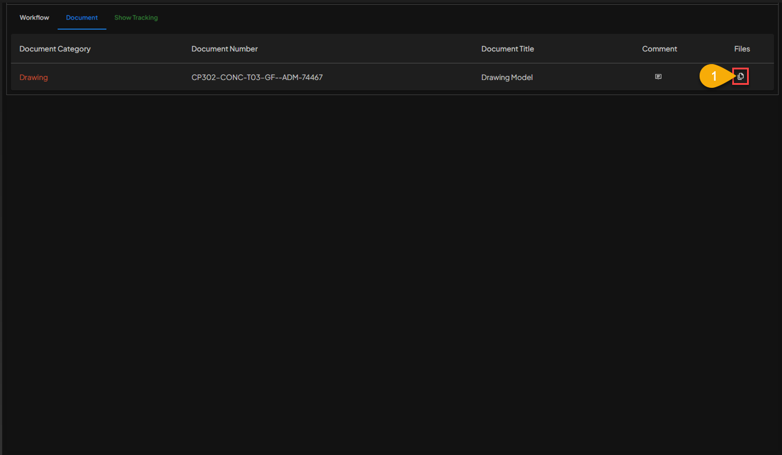The height and width of the screenshot is (455, 782).
Task: Click the Document Title column header
Action: (507, 49)
